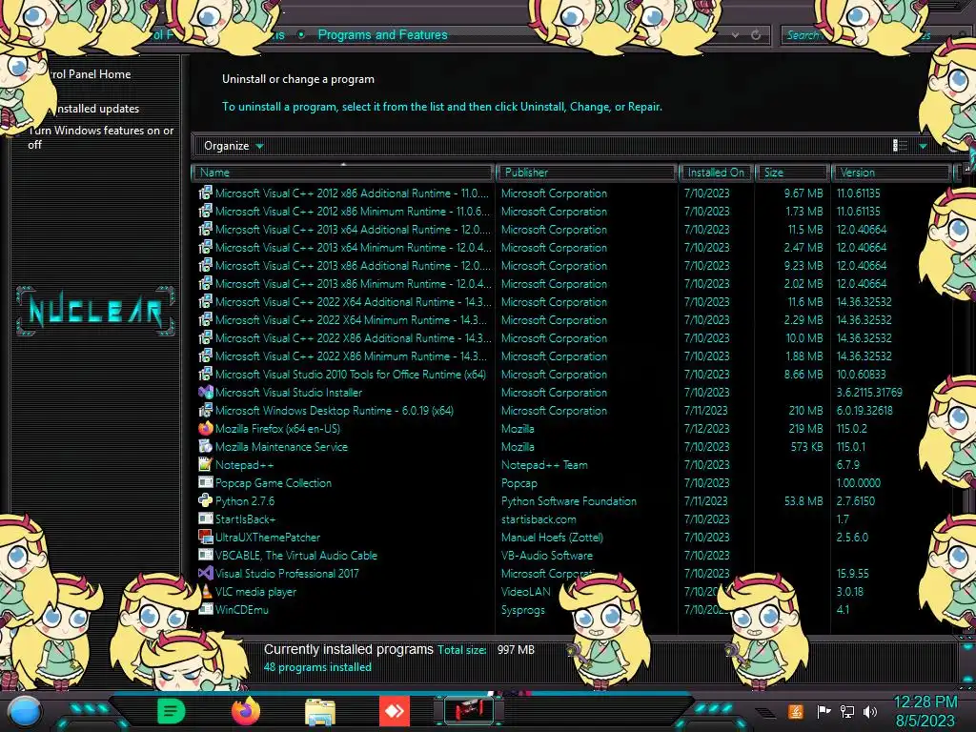The image size is (976, 732).
Task: Click the Visual Studio 2010 Tools for Office icon
Action: [x=206, y=375]
